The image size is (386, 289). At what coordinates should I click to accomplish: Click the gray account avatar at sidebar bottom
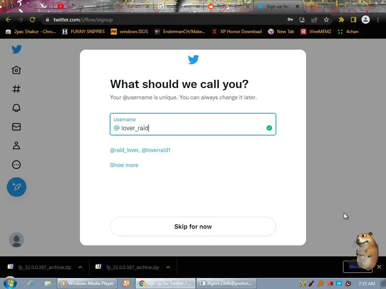[x=17, y=240]
